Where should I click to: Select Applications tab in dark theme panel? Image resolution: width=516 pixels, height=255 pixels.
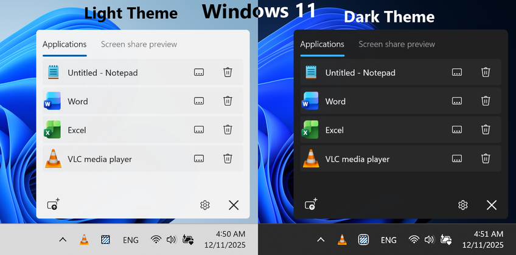pos(322,44)
